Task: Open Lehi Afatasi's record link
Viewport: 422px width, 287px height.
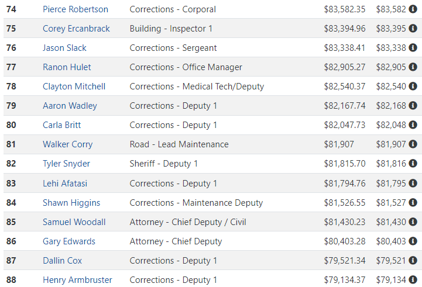Action: [65, 184]
